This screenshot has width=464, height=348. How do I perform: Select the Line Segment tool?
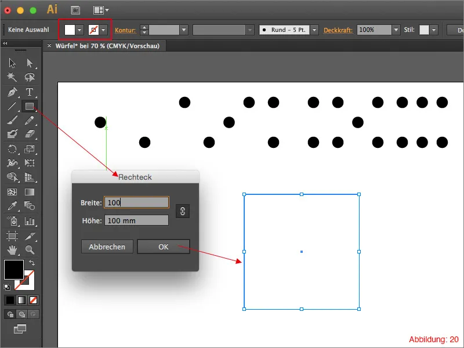[12, 106]
